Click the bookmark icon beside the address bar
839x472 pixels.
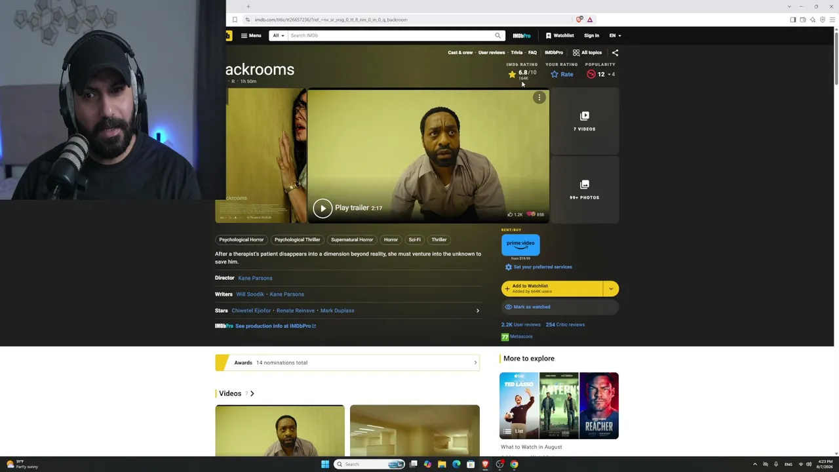[x=235, y=20]
